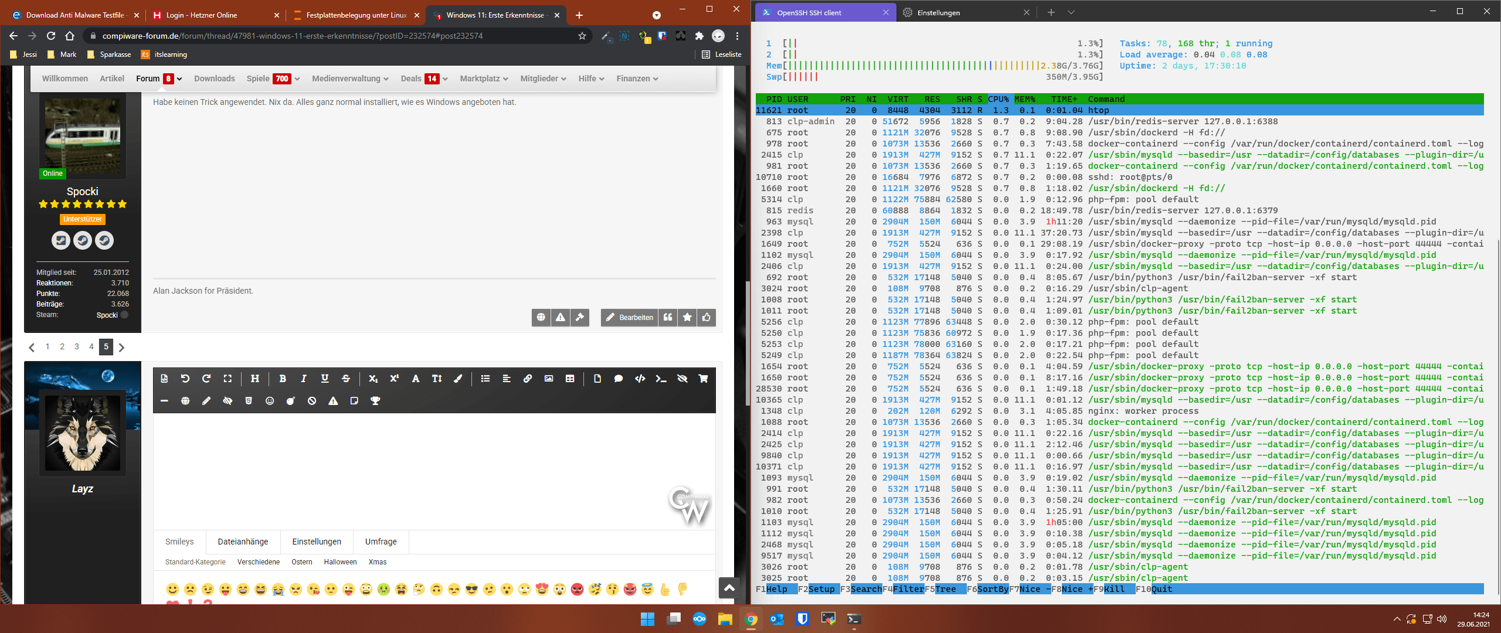Click the sticky note icon in the editor toolbar
Image resolution: width=1501 pixels, height=633 pixels.
click(x=354, y=401)
